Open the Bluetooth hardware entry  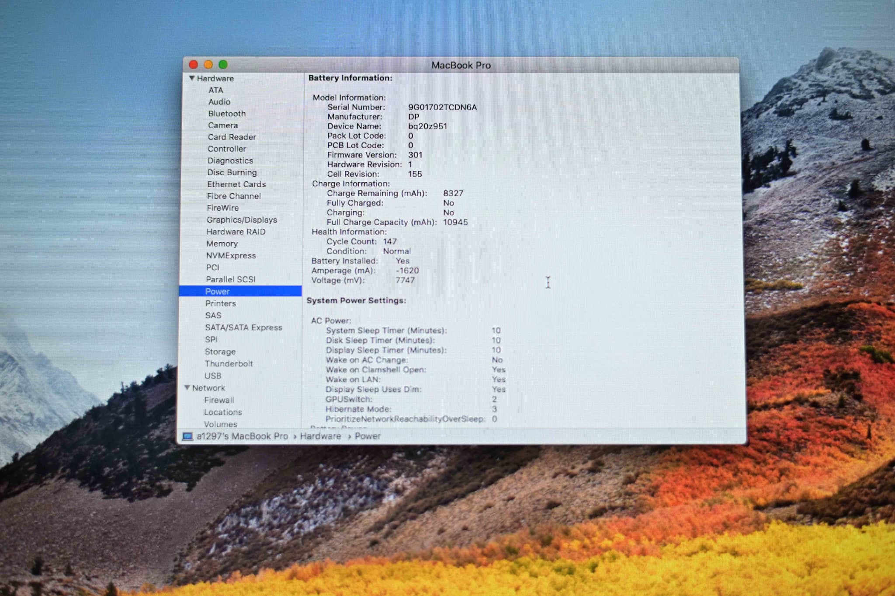coord(227,114)
